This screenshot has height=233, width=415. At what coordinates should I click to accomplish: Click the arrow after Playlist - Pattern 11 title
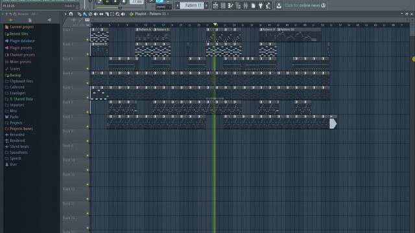coord(168,14)
